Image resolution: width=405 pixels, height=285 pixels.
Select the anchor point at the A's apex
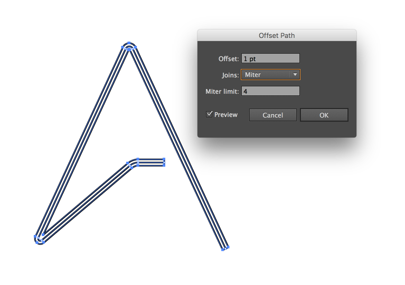tap(129, 43)
